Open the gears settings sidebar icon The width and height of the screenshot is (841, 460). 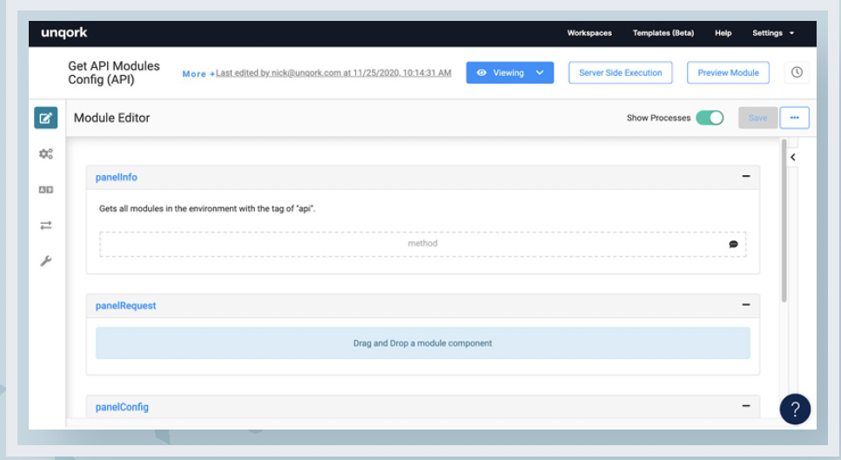45,154
